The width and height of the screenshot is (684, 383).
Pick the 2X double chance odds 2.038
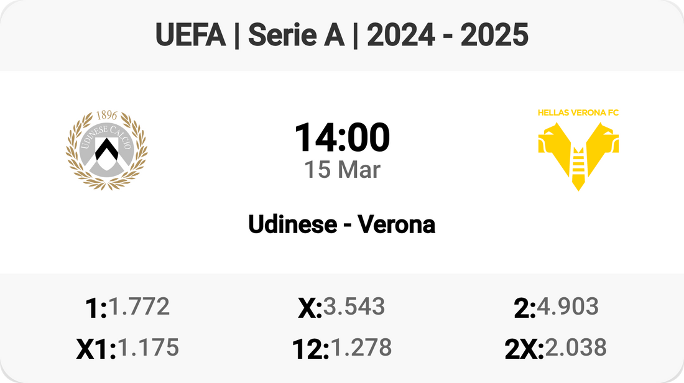pos(575,347)
